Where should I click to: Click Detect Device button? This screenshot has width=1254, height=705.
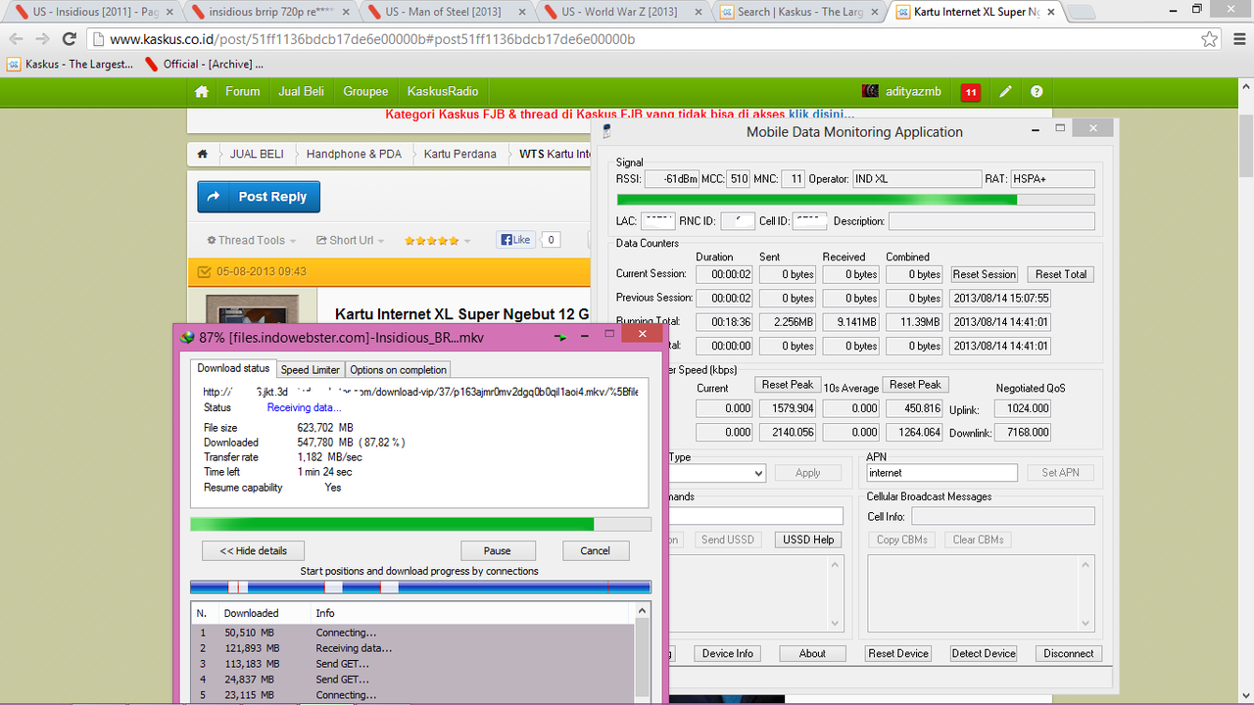984,653
